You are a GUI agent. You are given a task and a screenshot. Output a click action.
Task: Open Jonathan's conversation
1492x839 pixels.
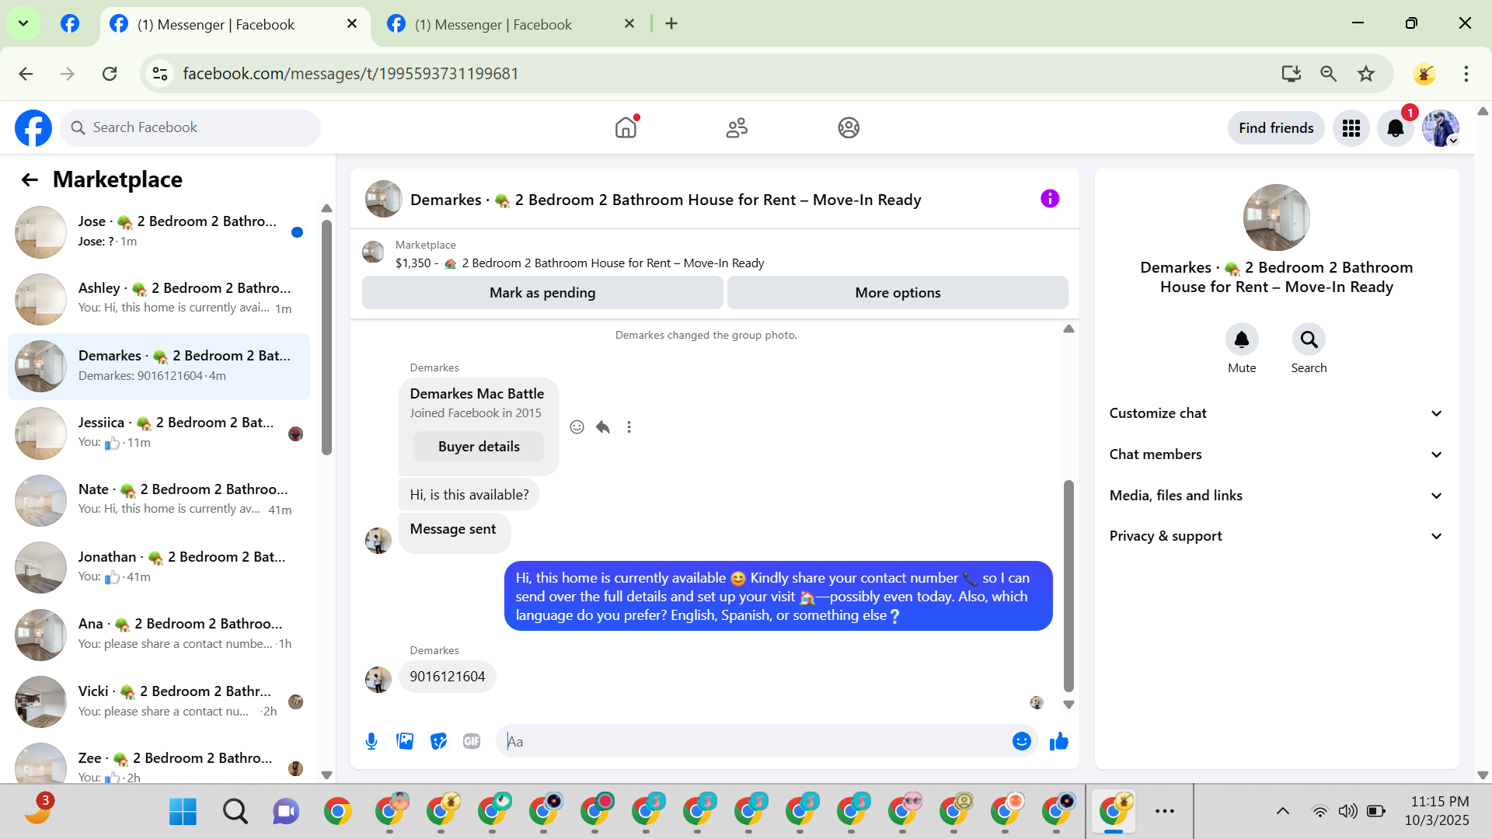[159, 568]
